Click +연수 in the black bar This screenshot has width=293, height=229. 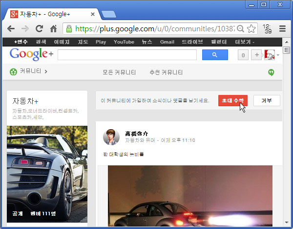[x=21, y=42]
